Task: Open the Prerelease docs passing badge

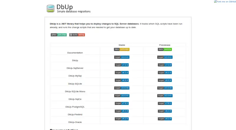Action: 165,49
